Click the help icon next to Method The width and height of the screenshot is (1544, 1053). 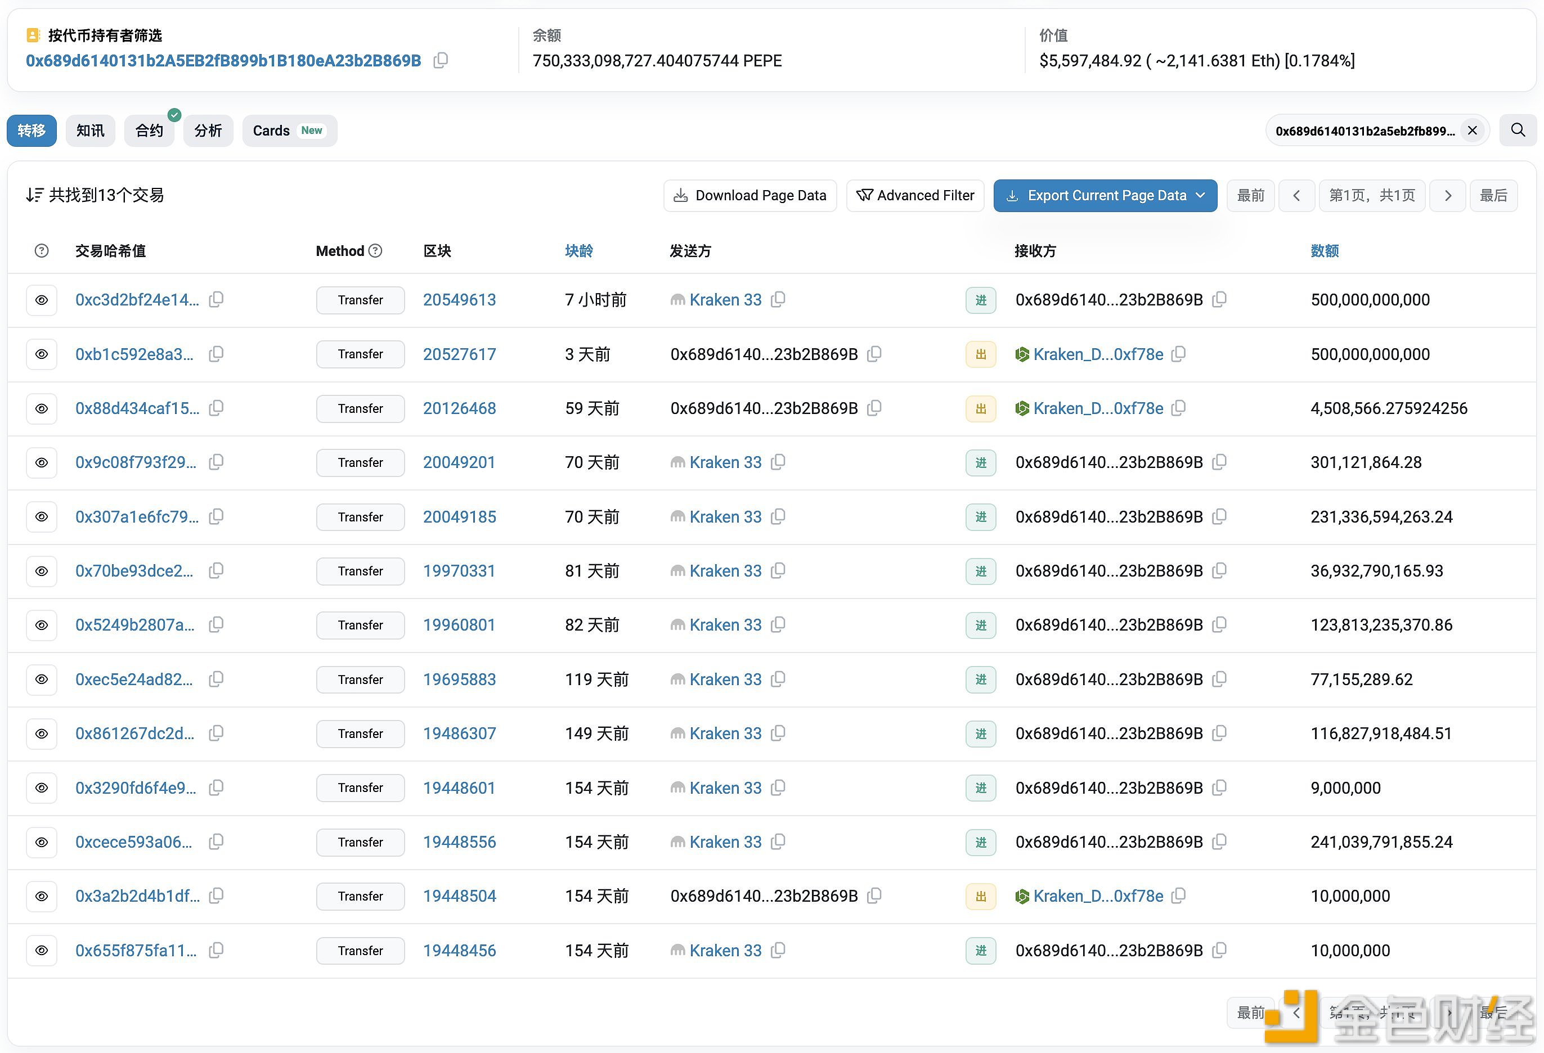tap(375, 250)
